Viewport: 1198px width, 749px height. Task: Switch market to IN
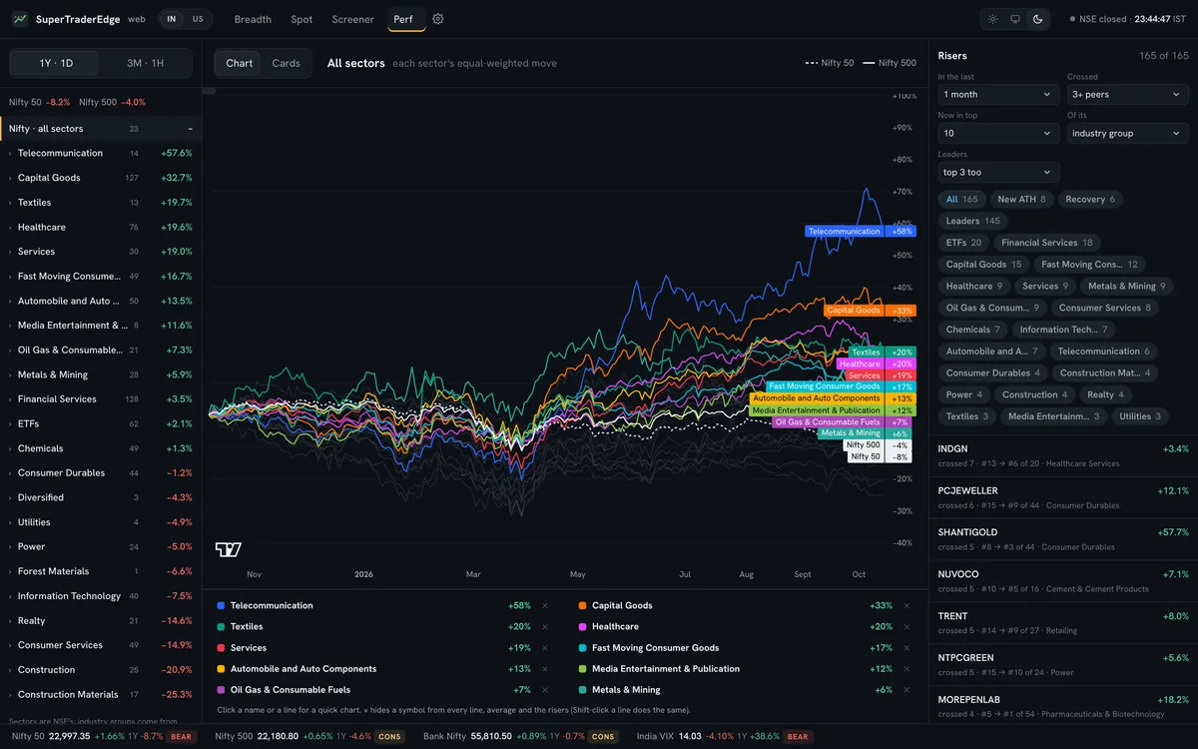click(x=172, y=19)
